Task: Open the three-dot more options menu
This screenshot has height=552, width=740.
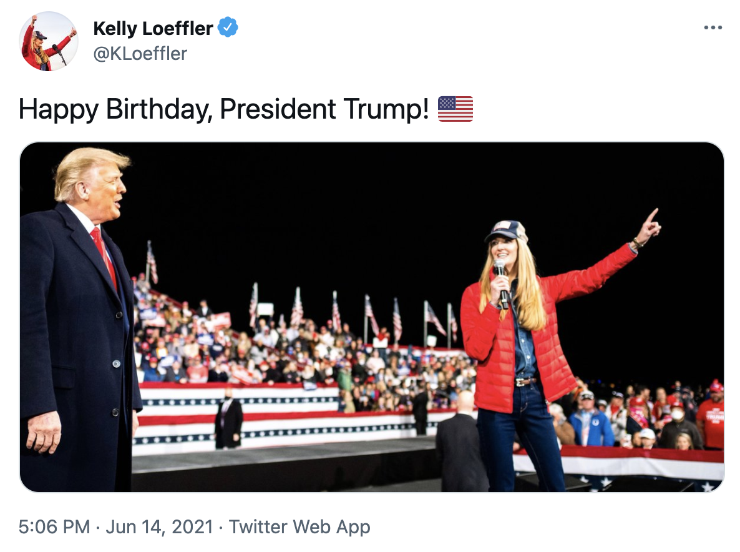Action: click(x=713, y=28)
